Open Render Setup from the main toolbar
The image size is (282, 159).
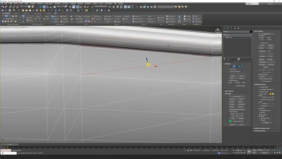(x=141, y=7)
